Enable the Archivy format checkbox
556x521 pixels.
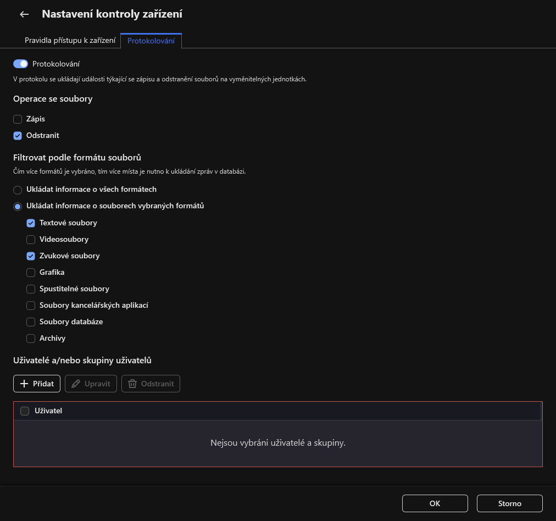tap(31, 338)
